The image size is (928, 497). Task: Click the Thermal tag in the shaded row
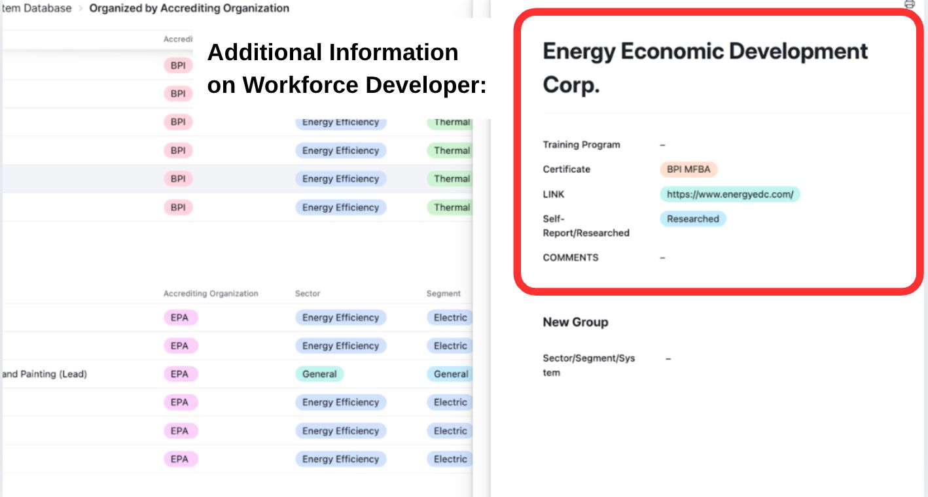coord(450,179)
